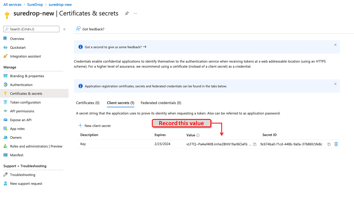Go to App roles
Screen dimensions: 354x201
click(x=17, y=129)
